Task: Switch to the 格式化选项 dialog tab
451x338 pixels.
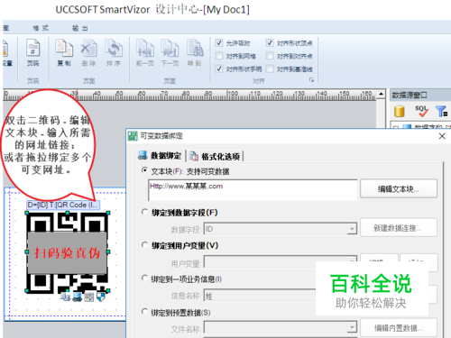Action: 215,156
